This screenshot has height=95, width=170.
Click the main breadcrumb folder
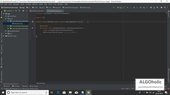35,7
